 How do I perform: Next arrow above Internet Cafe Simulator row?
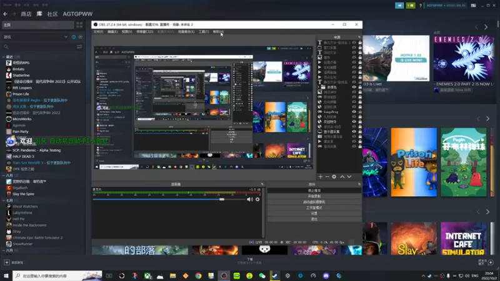click(x=487, y=212)
